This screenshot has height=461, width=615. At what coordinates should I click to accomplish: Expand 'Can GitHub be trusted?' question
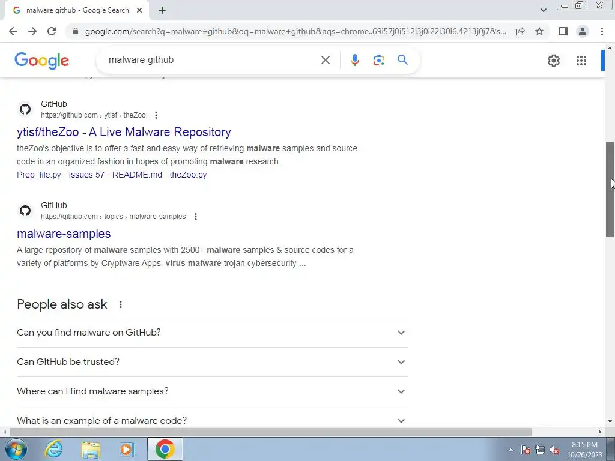213,362
